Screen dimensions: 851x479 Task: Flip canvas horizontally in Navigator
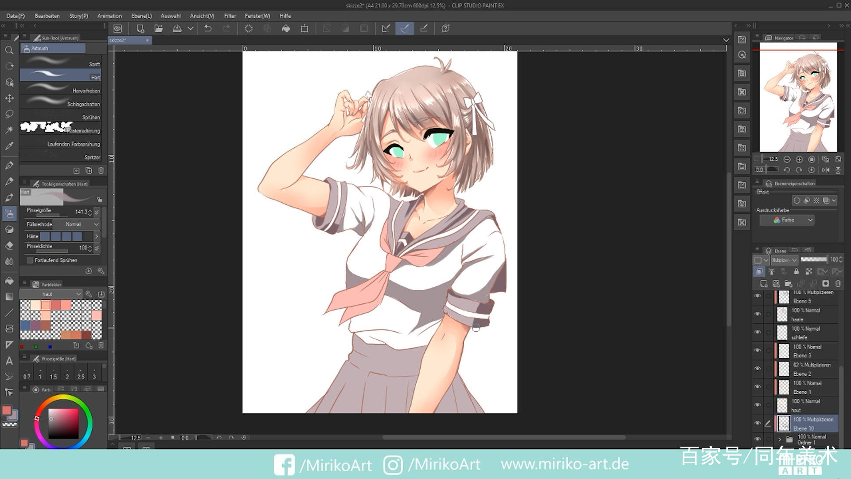click(x=826, y=170)
